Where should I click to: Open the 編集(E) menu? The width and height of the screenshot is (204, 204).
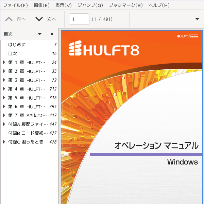pos(41,5)
